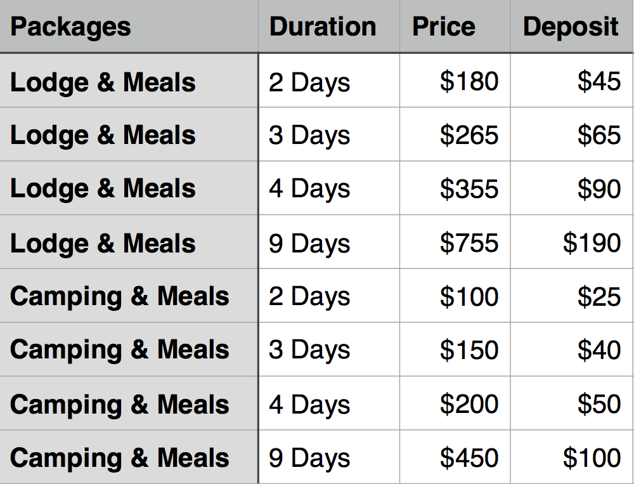
Task: Select the Lodge & Meals 3 Days row header
Action: pos(129,134)
